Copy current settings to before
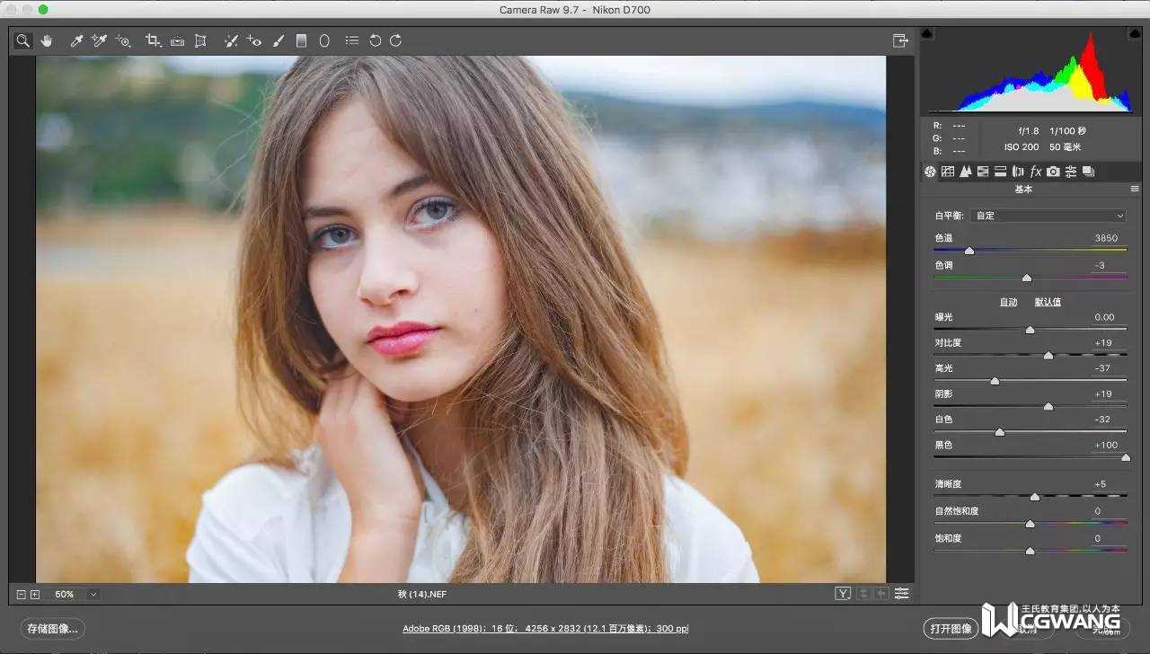 882,594
